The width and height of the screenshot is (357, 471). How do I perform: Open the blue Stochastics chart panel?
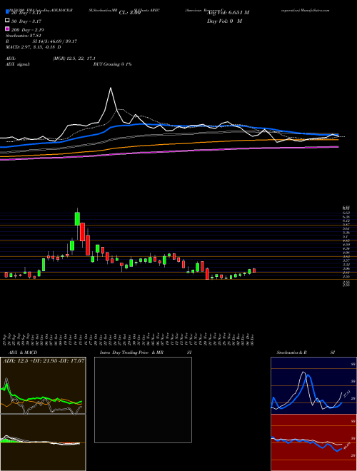(x=313, y=385)
